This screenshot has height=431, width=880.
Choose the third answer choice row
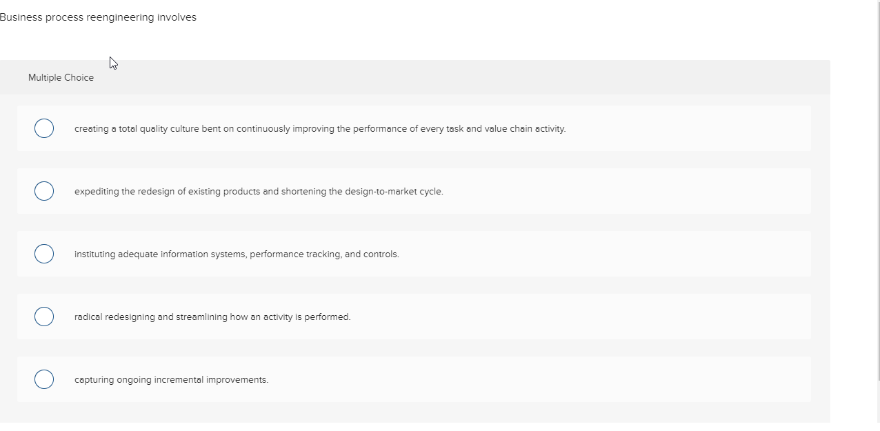click(x=414, y=254)
